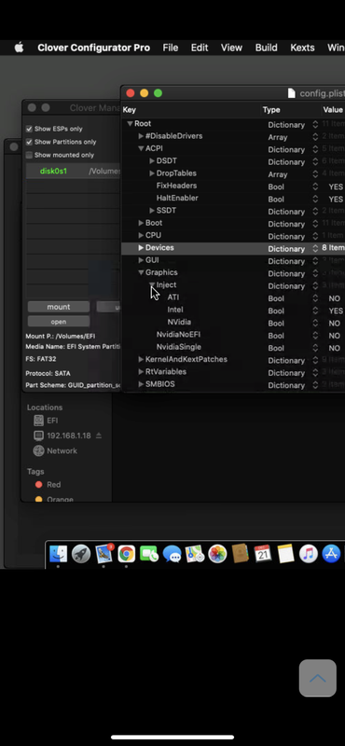Open the View menu

232,48
